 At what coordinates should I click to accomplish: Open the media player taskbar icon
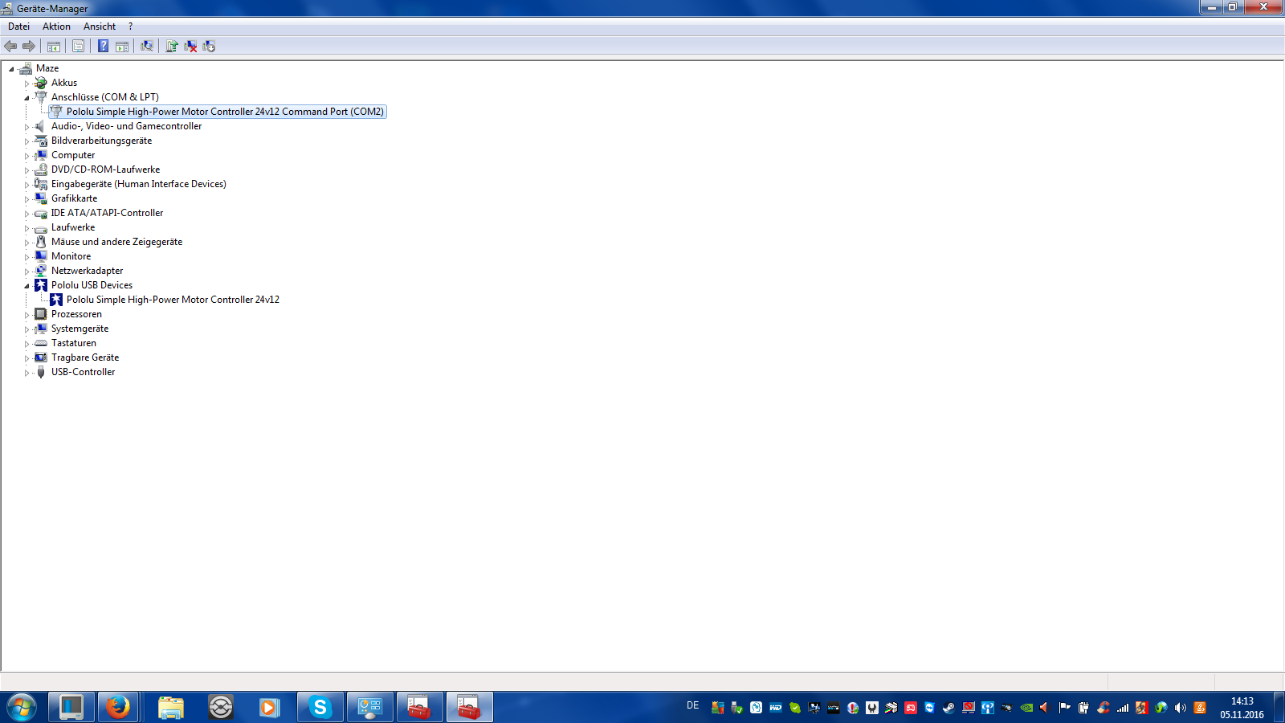[x=269, y=708]
